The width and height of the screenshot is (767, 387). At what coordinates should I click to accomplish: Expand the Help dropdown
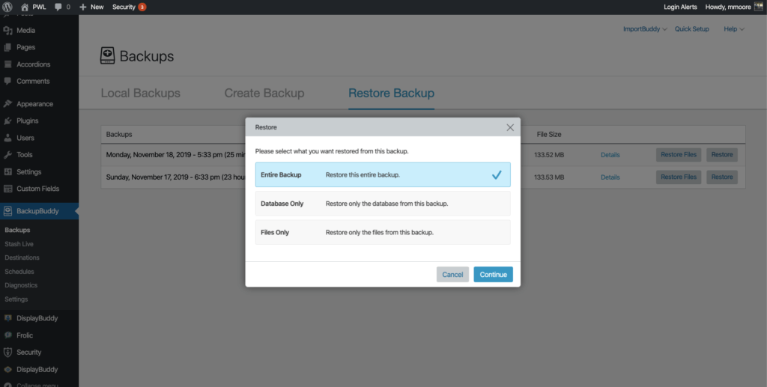point(734,29)
